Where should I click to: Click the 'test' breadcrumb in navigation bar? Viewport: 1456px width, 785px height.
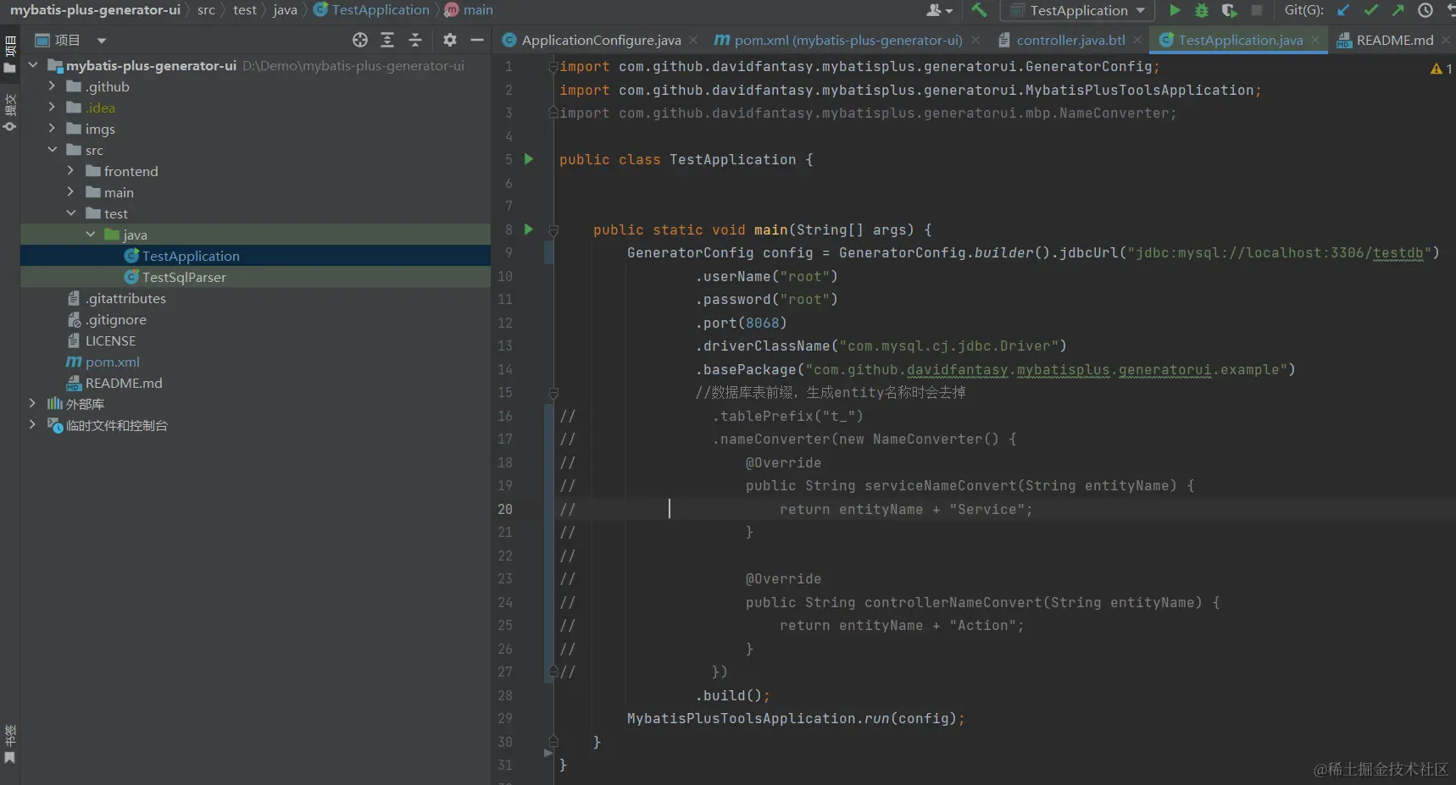point(245,10)
